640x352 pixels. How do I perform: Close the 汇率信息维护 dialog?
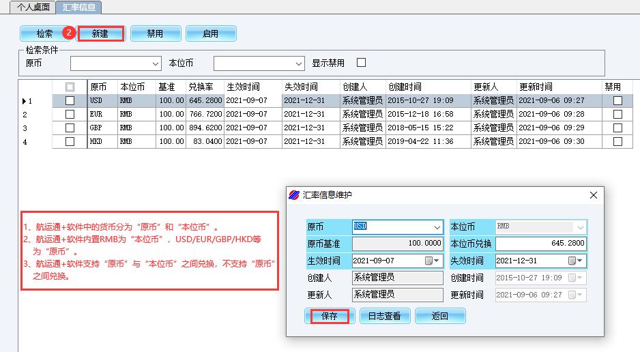(593, 195)
